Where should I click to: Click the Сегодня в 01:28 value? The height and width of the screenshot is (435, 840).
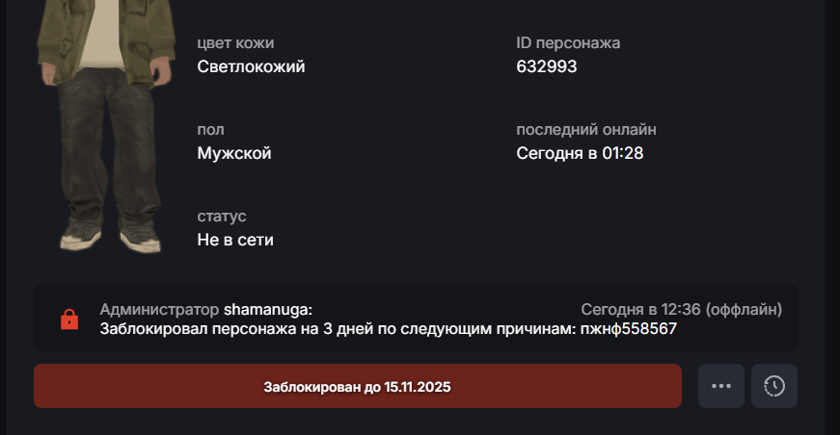pyautogui.click(x=580, y=153)
